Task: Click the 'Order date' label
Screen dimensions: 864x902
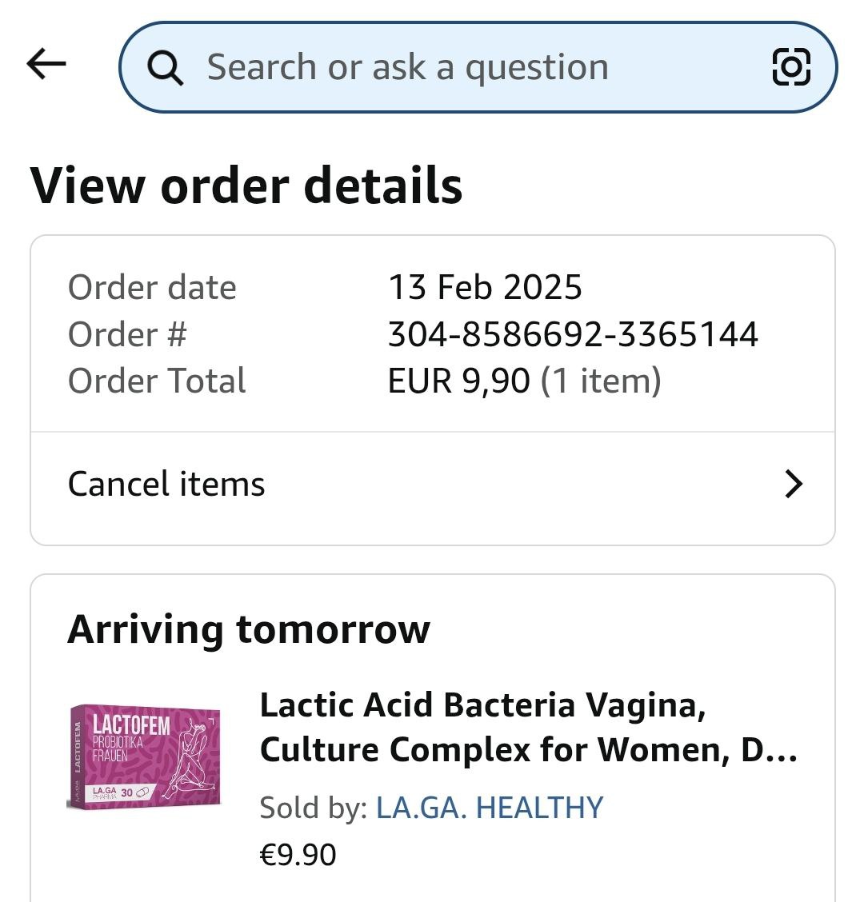Action: pos(152,288)
